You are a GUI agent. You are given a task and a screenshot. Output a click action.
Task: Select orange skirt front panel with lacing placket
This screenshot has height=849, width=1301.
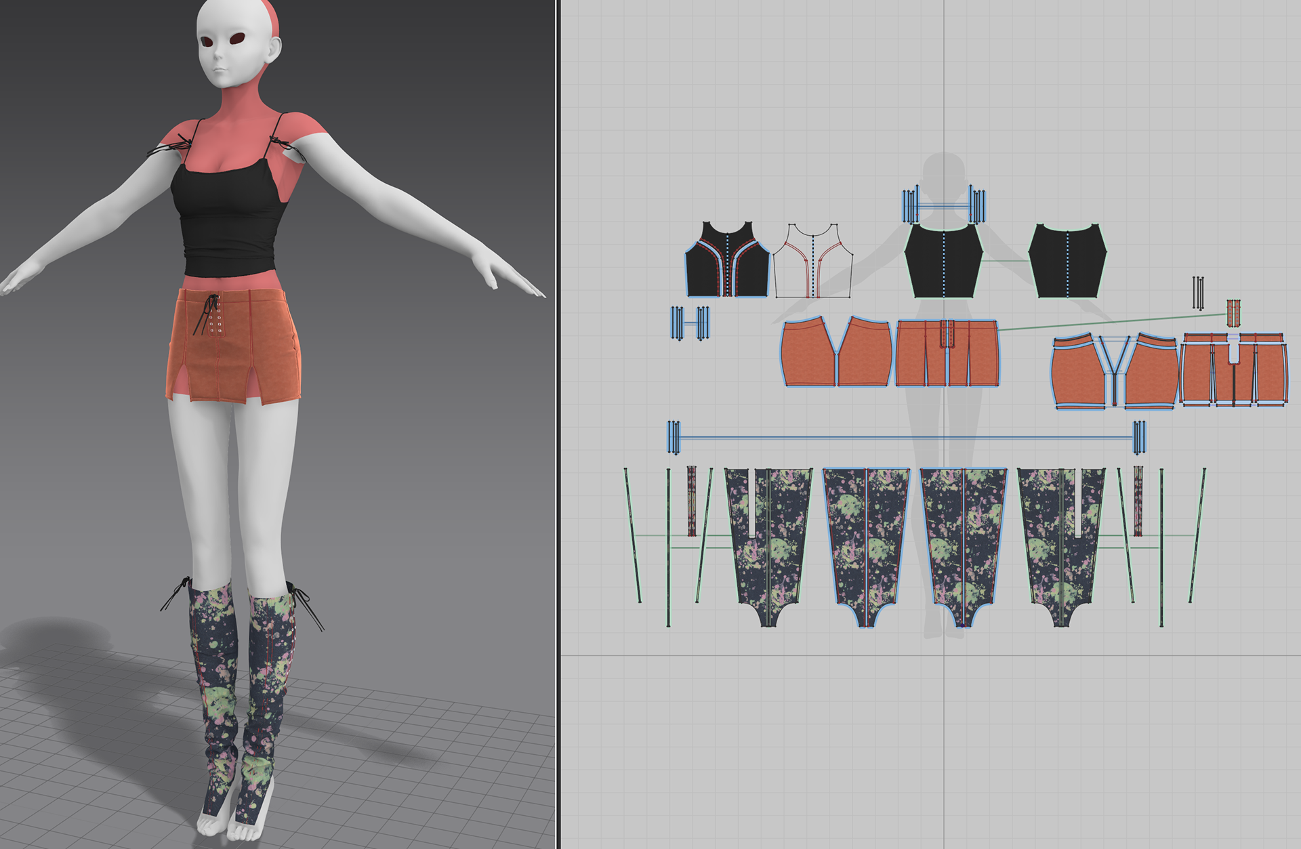pyautogui.click(x=947, y=354)
